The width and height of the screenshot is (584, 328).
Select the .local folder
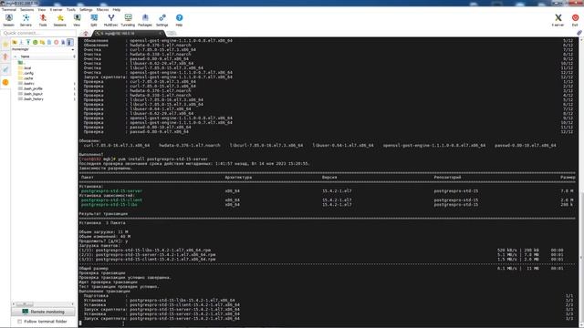coord(25,68)
